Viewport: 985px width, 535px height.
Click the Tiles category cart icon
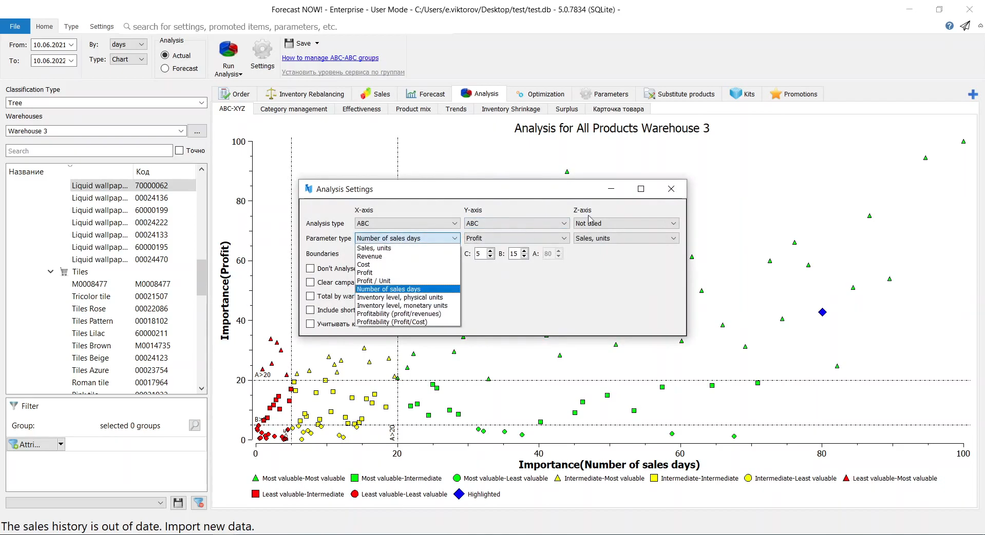64,272
